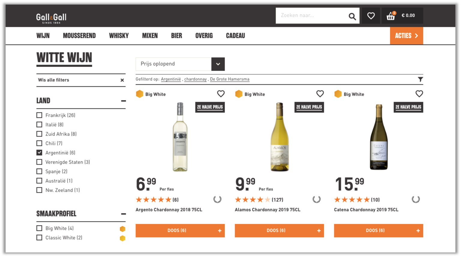This screenshot has width=461, height=257.
Task: Clear all filters with the X icon
Action: (x=122, y=80)
